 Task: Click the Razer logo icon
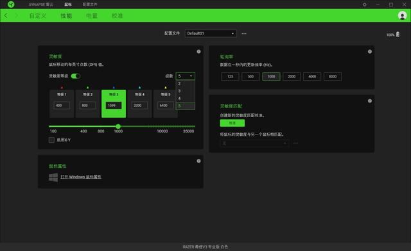(x=11, y=4)
